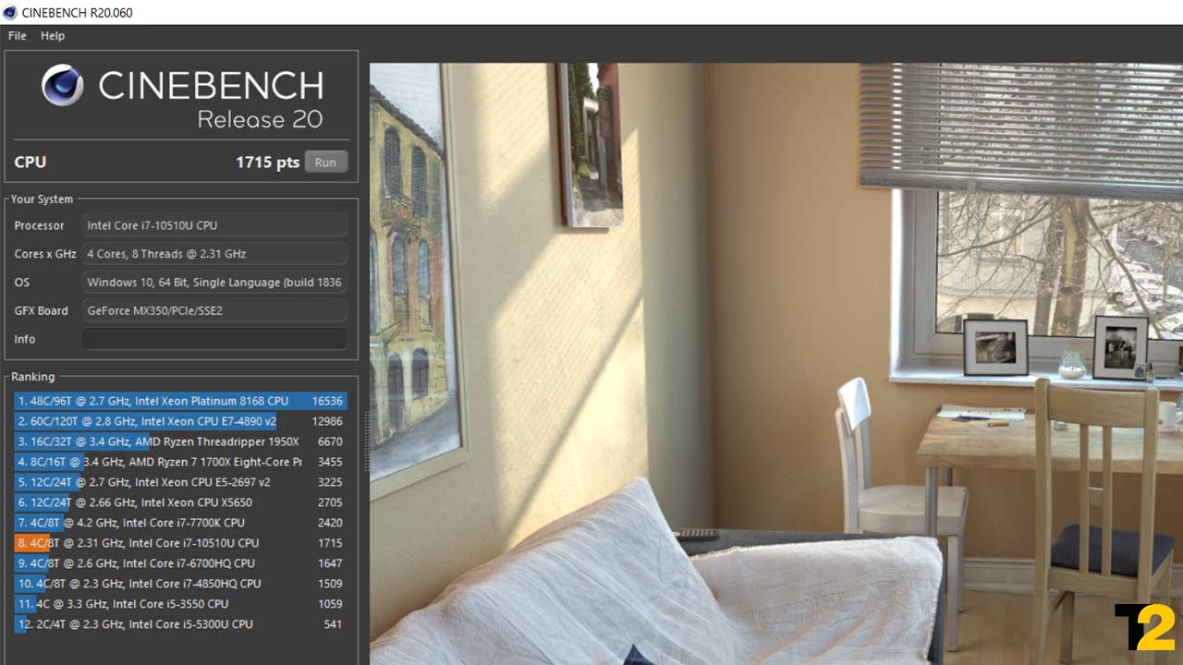
Task: Click the GFX Board field GeForce MX350
Action: pyautogui.click(x=214, y=311)
